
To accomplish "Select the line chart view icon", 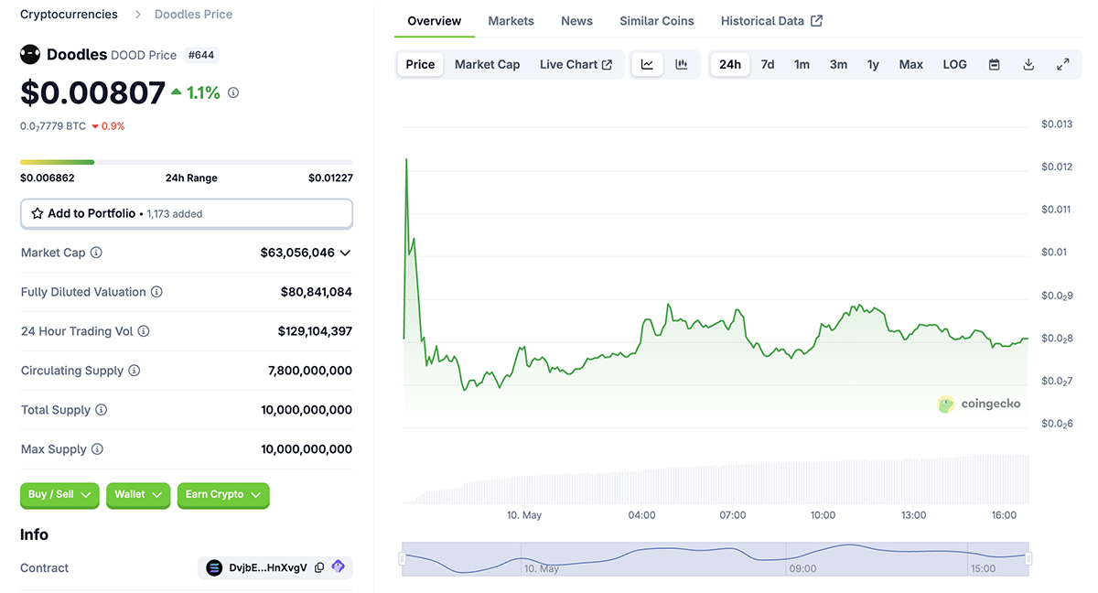I will tap(647, 64).
